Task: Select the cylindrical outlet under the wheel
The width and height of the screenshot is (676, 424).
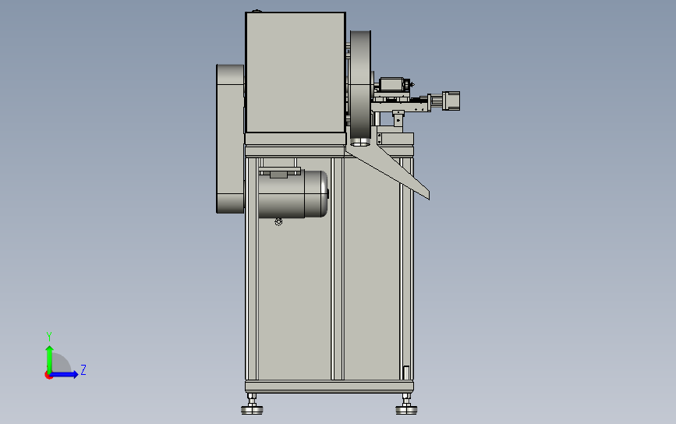Action: tap(360, 141)
